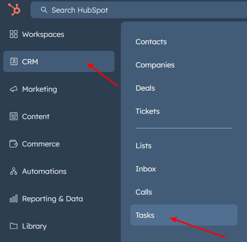Go to Deals in the CRM submenu

145,88
